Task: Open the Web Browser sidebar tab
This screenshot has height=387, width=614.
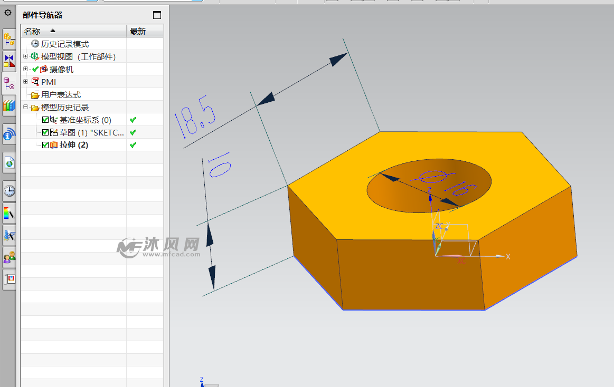Action: 9,162
